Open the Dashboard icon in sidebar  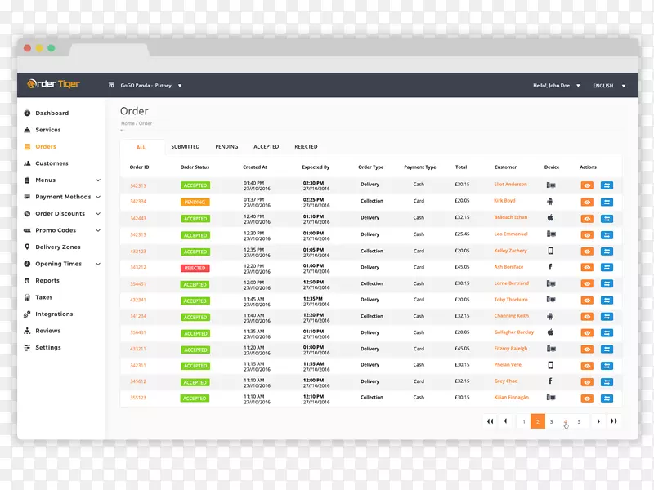[27, 114]
